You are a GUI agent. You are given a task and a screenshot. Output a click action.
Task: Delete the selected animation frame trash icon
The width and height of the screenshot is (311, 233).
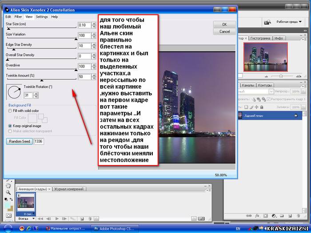(90, 219)
